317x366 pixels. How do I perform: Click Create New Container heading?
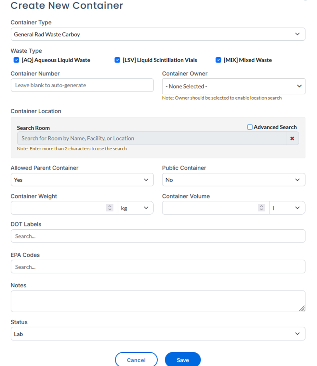click(67, 6)
